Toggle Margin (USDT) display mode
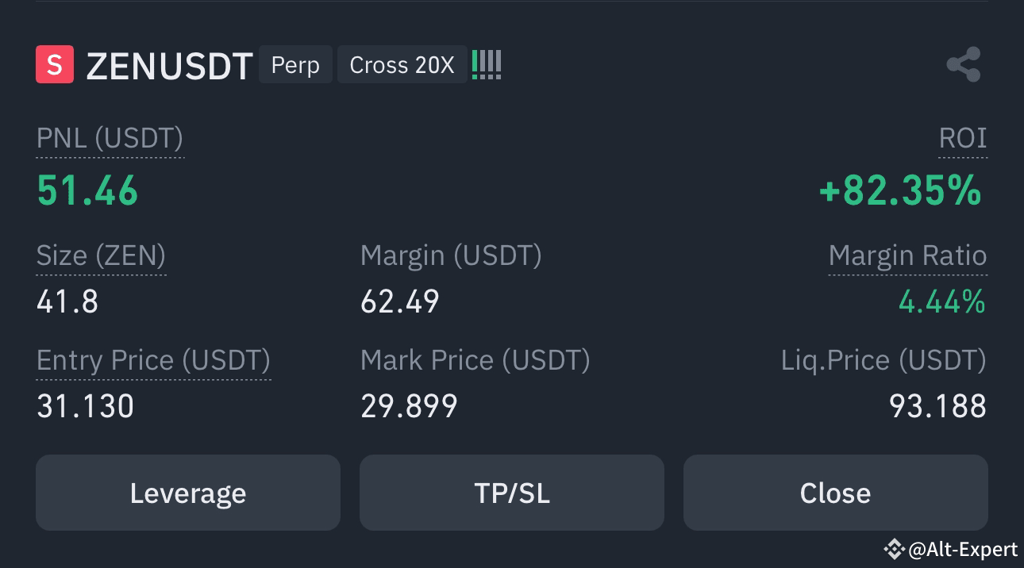This screenshot has height=568, width=1024. point(451,255)
